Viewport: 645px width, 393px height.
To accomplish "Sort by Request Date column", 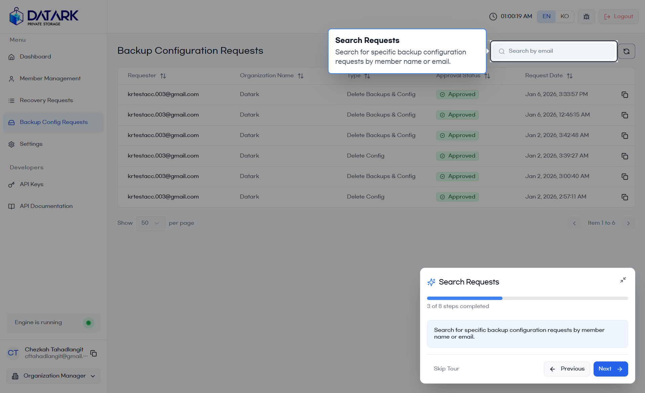I will coord(569,76).
